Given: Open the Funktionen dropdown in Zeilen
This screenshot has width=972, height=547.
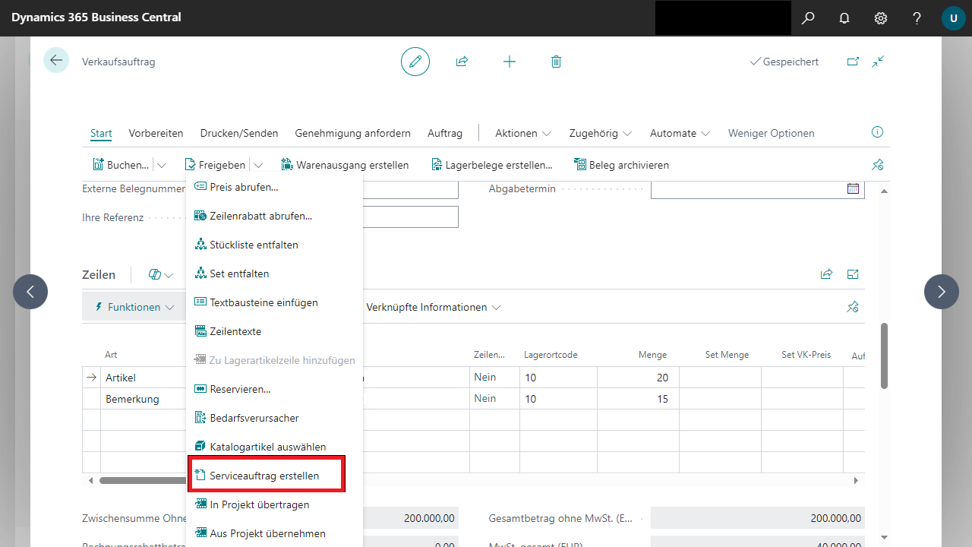Looking at the screenshot, I should (x=134, y=307).
